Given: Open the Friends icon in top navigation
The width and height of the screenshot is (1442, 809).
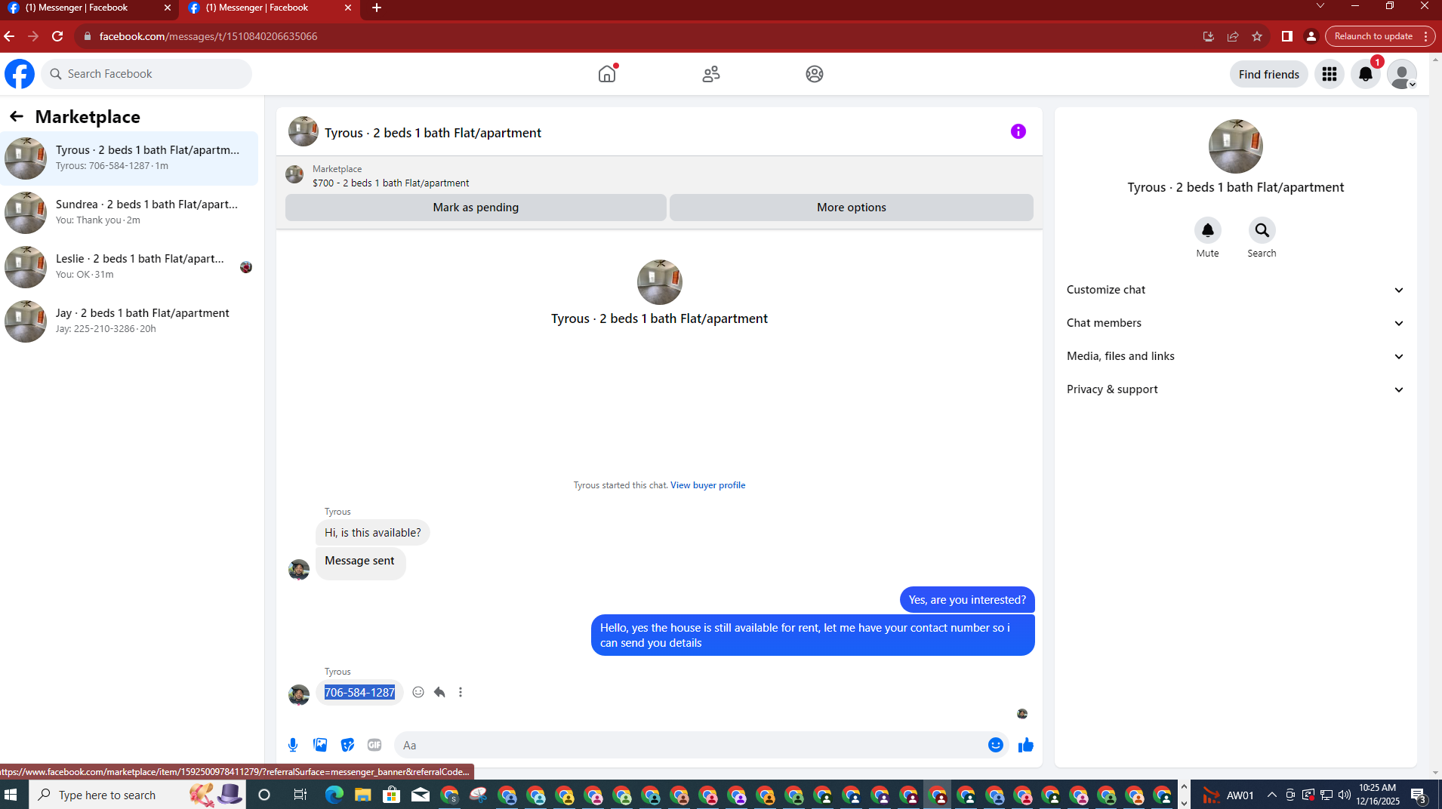Looking at the screenshot, I should click(710, 74).
